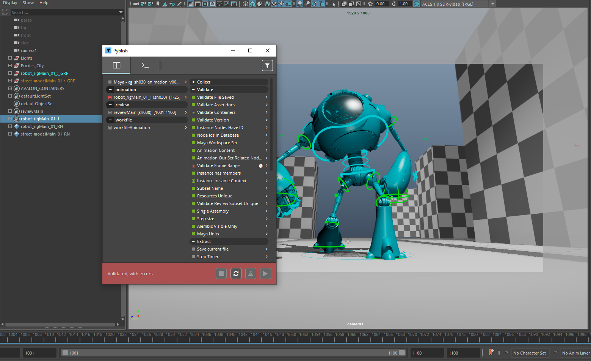
Task: Expand the Validate Frame Range plugin arrow
Action: click(x=266, y=166)
